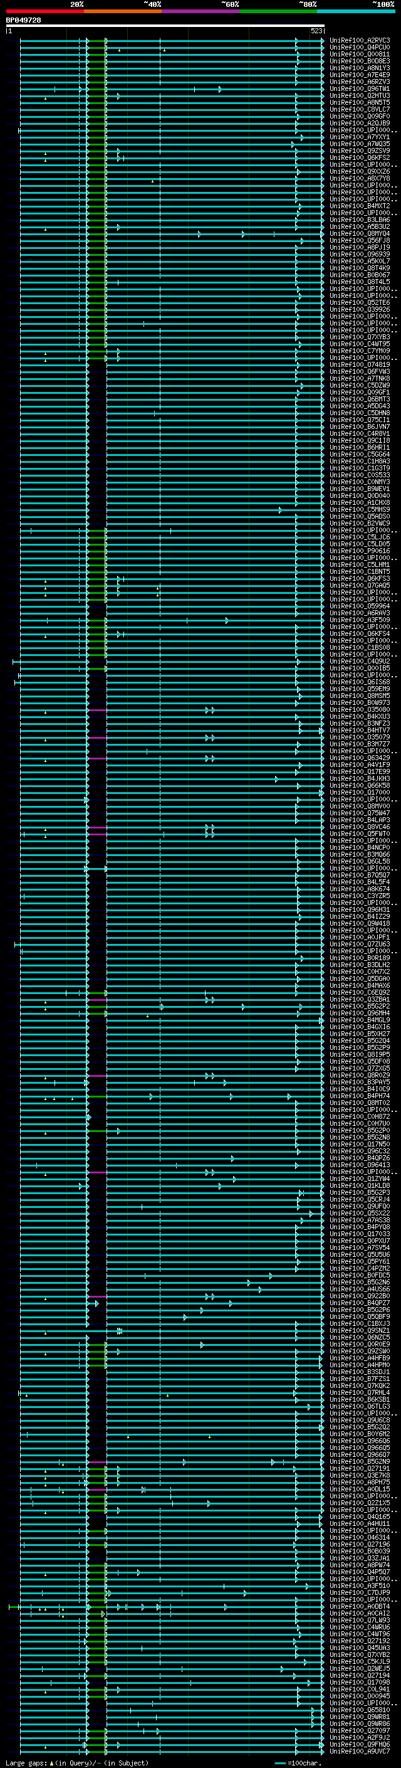Open hit UniRef100_Q8MSM5
Image resolution: width=401 pixels, height=1768 pixels.
(x=360, y=696)
